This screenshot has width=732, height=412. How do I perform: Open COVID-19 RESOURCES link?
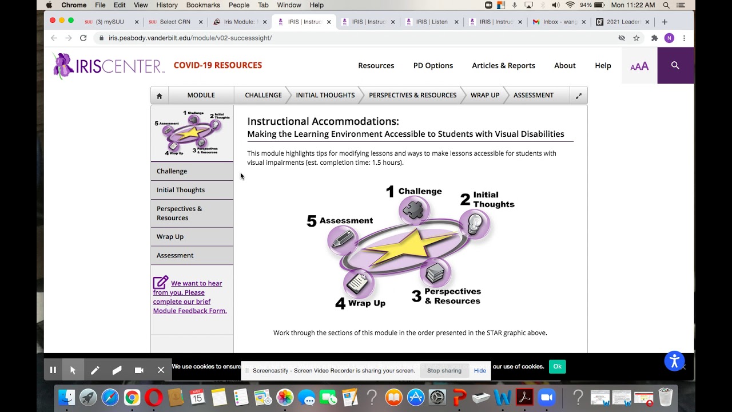(x=218, y=65)
